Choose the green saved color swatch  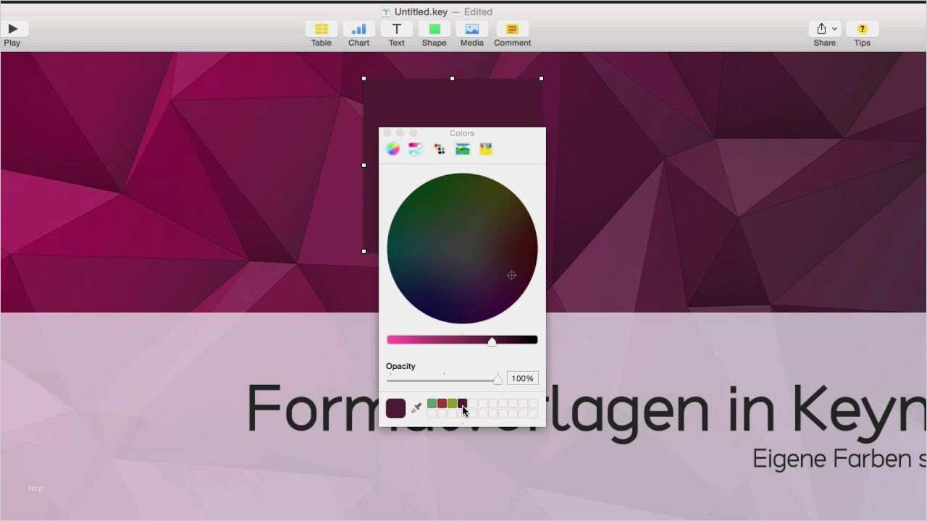[x=432, y=404]
